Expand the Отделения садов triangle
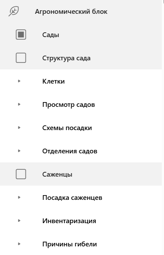 tap(19, 151)
